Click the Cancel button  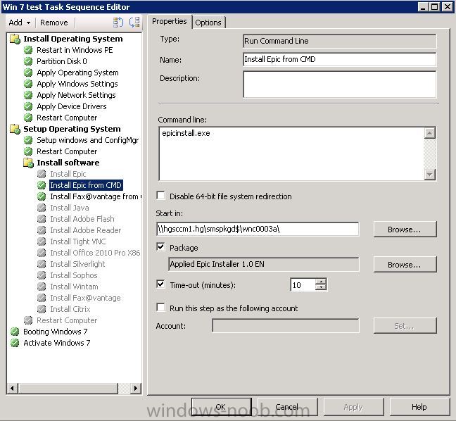287,407
